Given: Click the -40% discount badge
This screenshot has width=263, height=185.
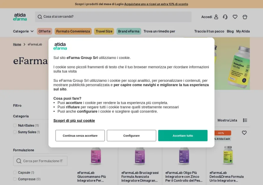Looking at the screenshot, I should [223, 133].
